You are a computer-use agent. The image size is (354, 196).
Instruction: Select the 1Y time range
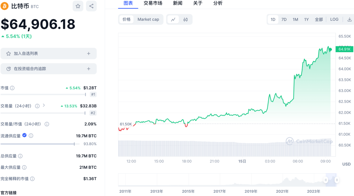[306, 19]
